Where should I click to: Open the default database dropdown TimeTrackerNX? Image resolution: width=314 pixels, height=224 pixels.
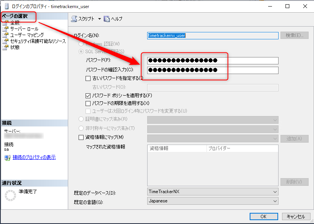213,192
